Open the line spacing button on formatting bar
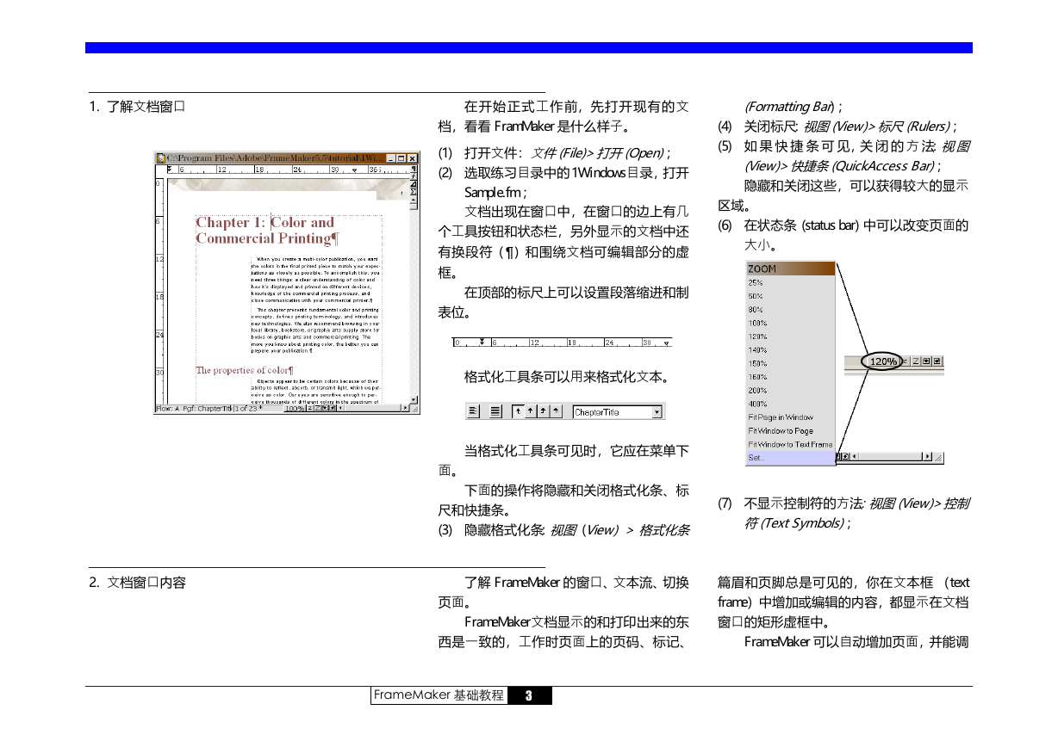The image size is (1058, 747). pos(495,412)
